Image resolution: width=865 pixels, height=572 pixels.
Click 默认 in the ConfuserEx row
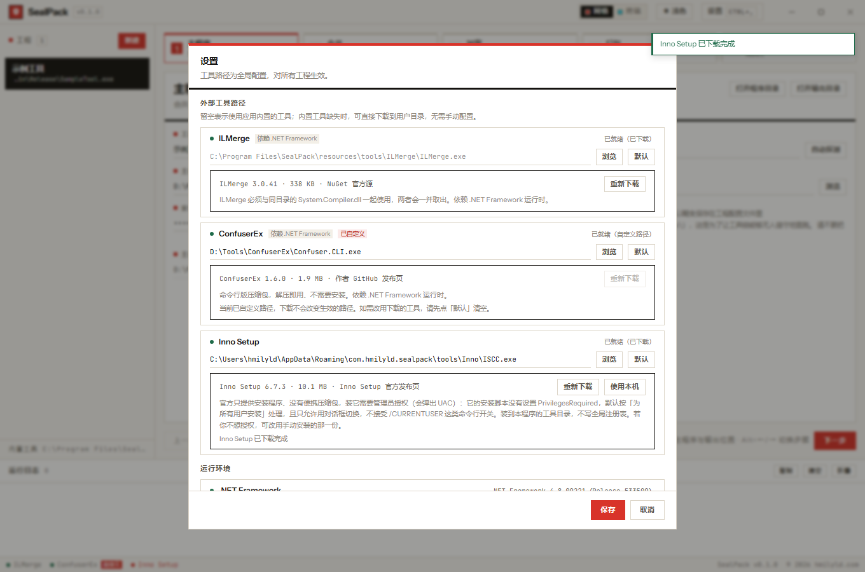tap(641, 252)
